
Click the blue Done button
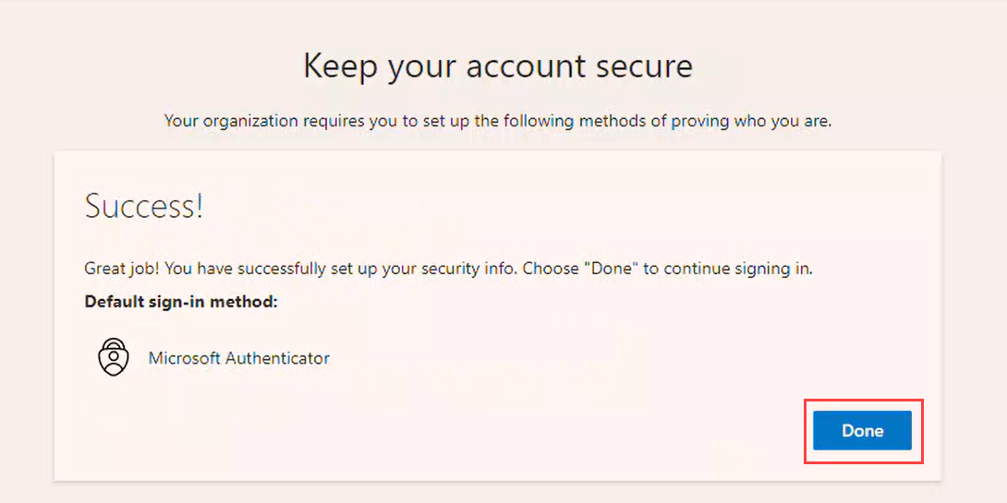[x=862, y=431]
